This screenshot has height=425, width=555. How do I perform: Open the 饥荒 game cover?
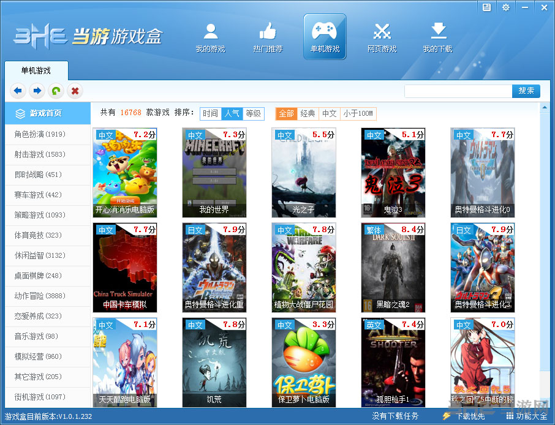(214, 363)
